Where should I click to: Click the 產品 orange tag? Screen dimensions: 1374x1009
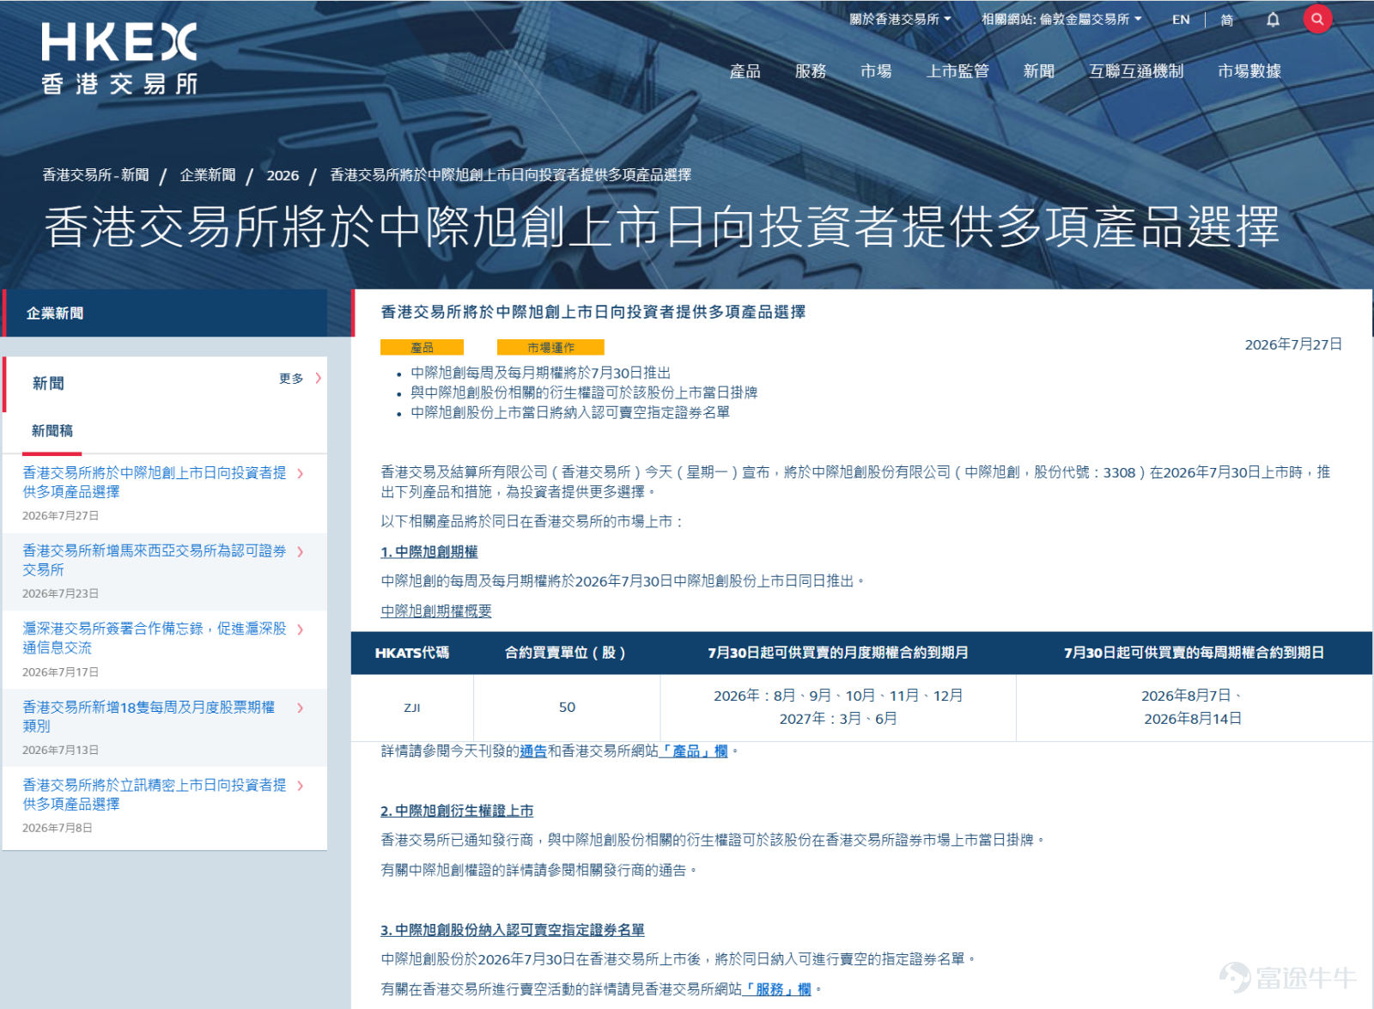coord(422,347)
